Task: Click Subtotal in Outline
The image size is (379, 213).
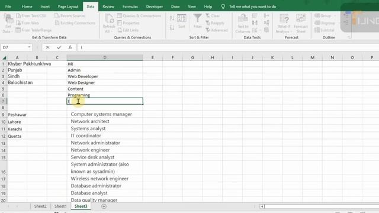Action: click(x=325, y=30)
